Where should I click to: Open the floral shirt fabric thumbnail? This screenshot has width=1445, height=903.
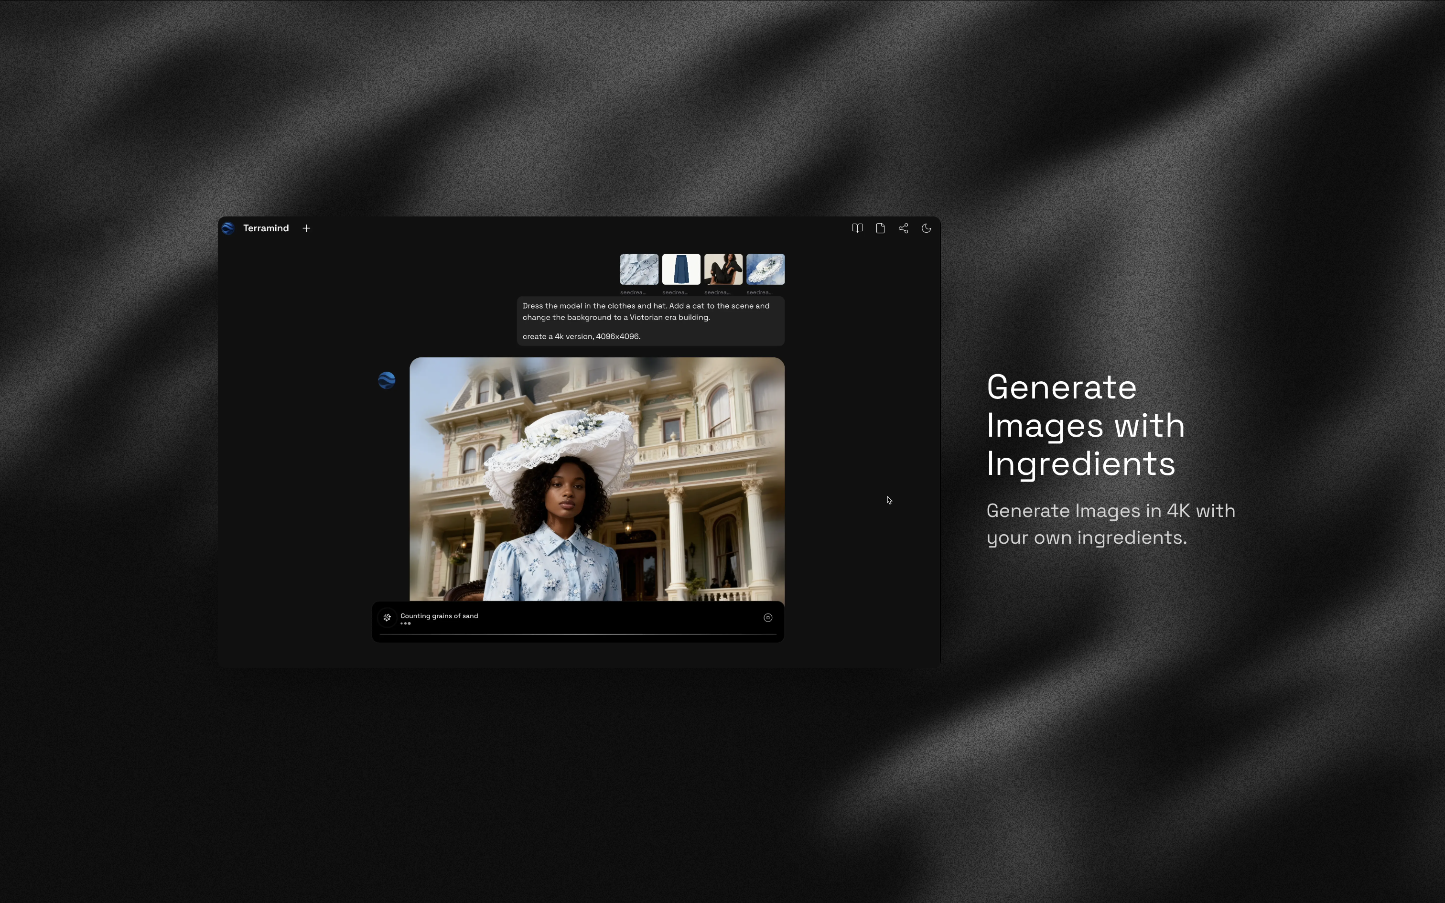click(x=639, y=269)
